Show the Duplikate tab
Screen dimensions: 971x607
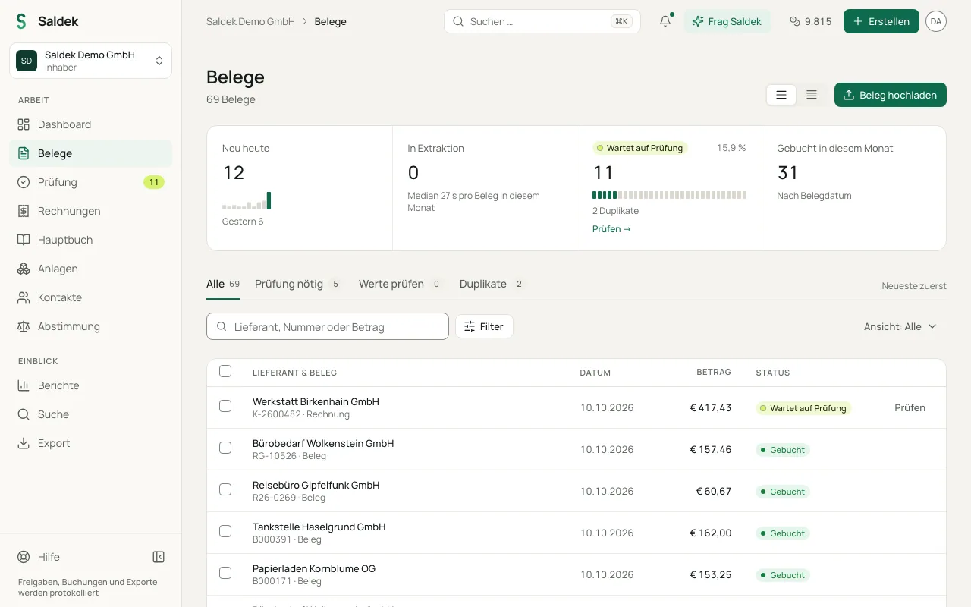[492, 285]
